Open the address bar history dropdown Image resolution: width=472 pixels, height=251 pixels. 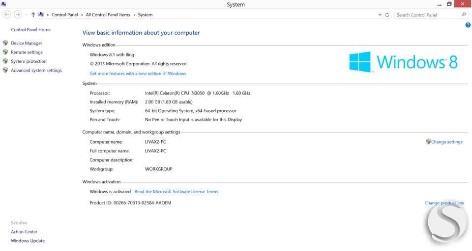pos(380,15)
